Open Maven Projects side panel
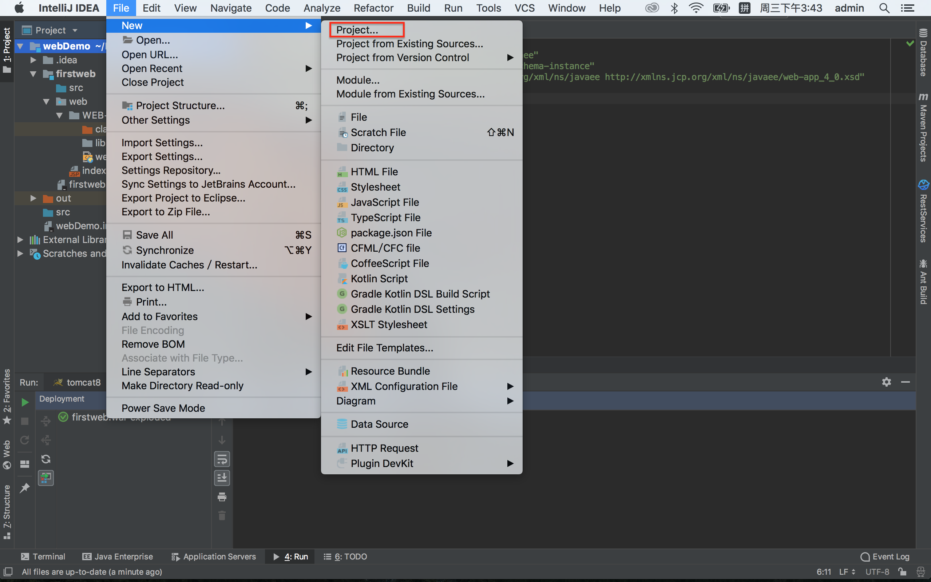The width and height of the screenshot is (931, 582). pyautogui.click(x=923, y=127)
